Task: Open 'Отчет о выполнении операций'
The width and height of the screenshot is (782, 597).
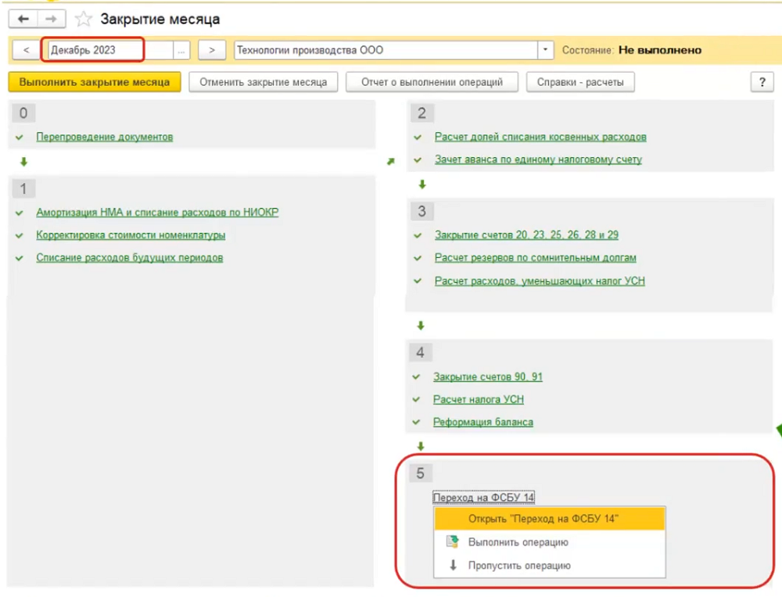Action: pos(432,82)
